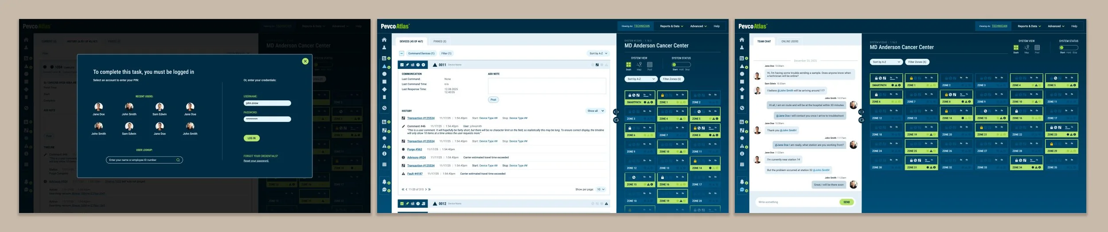This screenshot has width=1108, height=232.
Task: Click the password field in login dialog
Action: point(267,119)
